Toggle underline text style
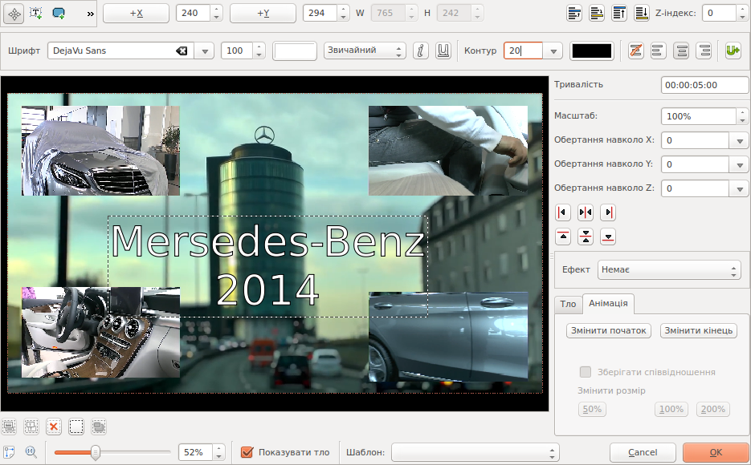The image size is (751, 465). pyautogui.click(x=443, y=51)
